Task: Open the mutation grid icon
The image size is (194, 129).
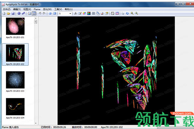Action: click(x=93, y=13)
